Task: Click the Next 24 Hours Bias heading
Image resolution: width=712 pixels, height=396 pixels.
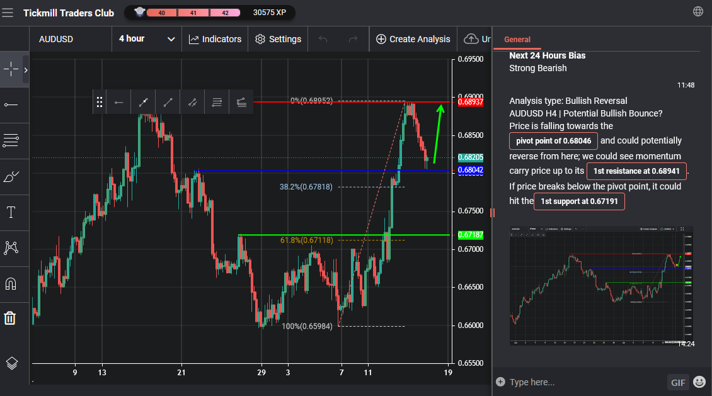Action: click(x=547, y=55)
